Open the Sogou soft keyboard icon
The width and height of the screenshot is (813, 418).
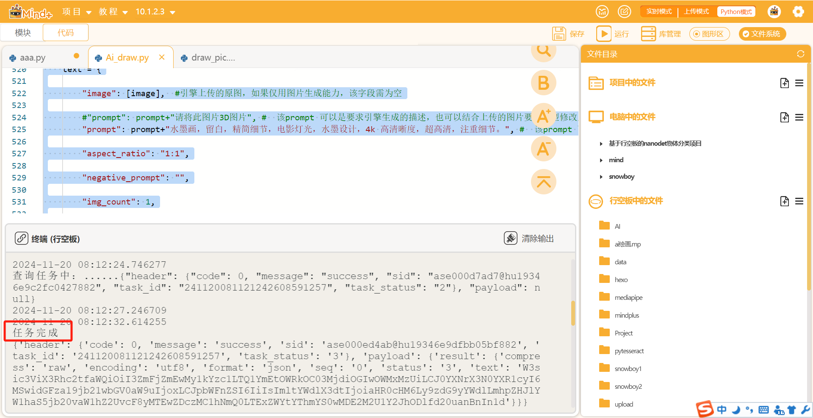click(763, 410)
